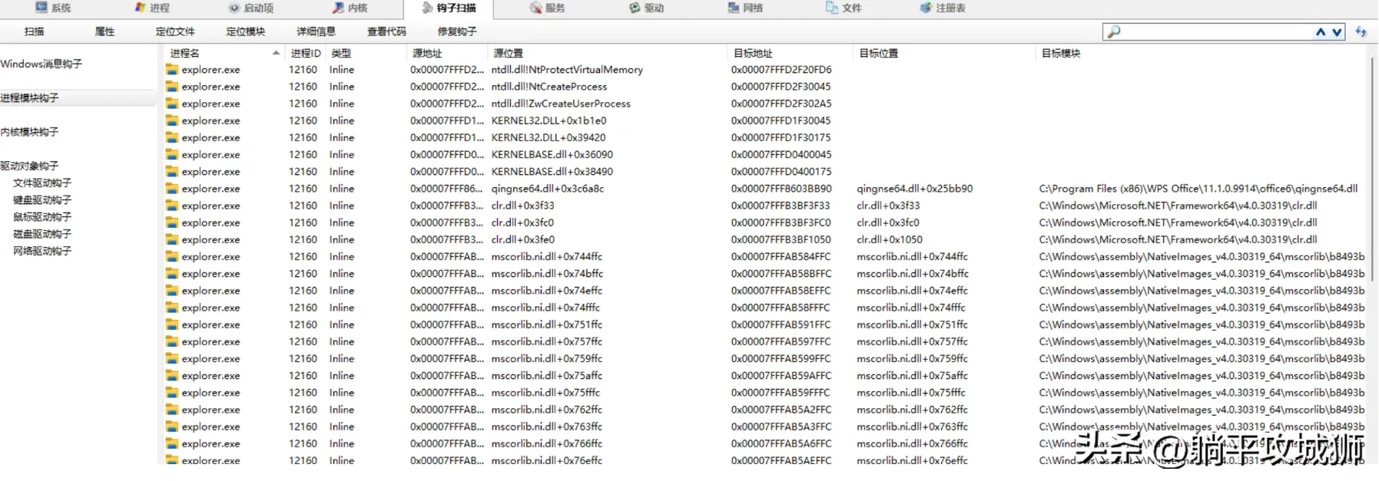Click the 修复钩子 button
Screen dimensions: 1379x481
tap(457, 31)
